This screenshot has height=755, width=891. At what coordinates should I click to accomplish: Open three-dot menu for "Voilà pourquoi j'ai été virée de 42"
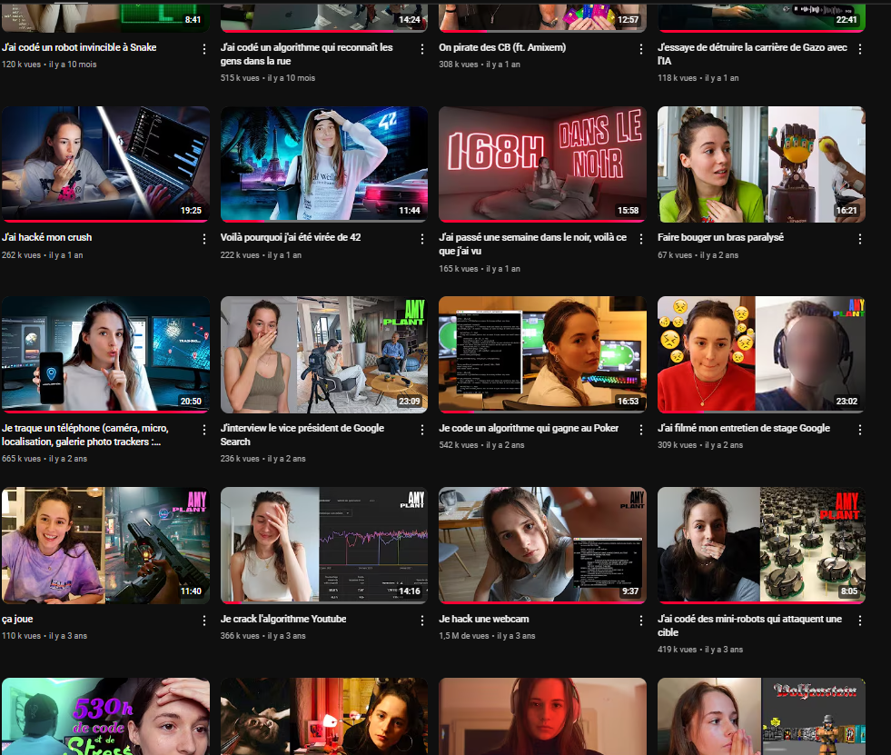click(x=422, y=239)
